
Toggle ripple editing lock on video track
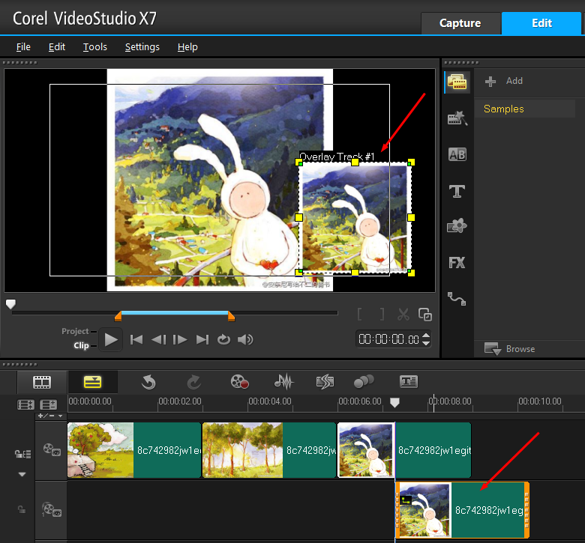click(23, 453)
